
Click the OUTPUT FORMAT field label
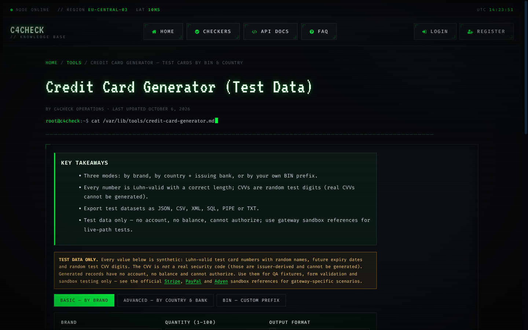coord(290,322)
